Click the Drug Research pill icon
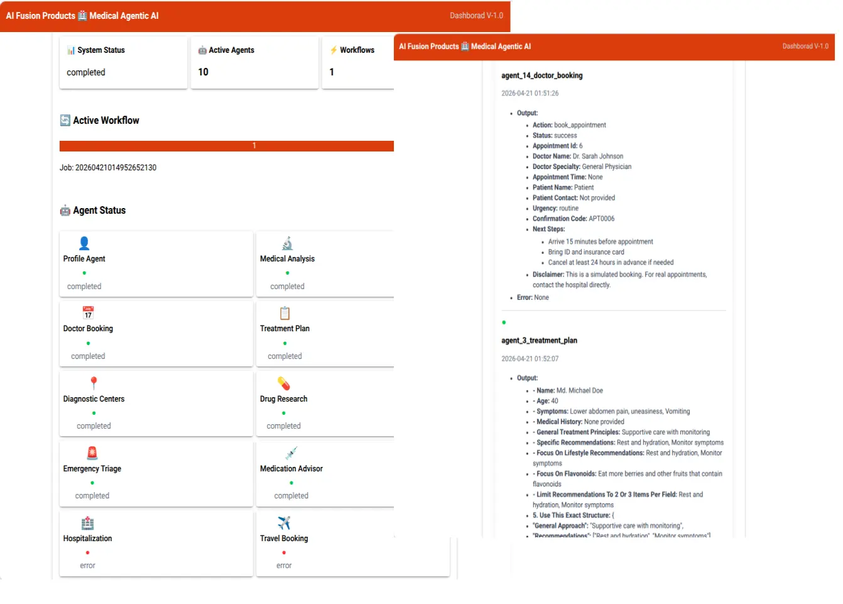Image resolution: width=843 pixels, height=604 pixels. [x=284, y=383]
